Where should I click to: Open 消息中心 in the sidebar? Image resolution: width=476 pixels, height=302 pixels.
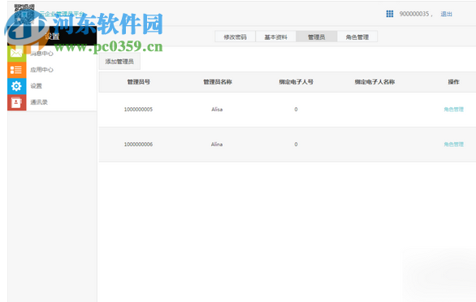click(41, 54)
